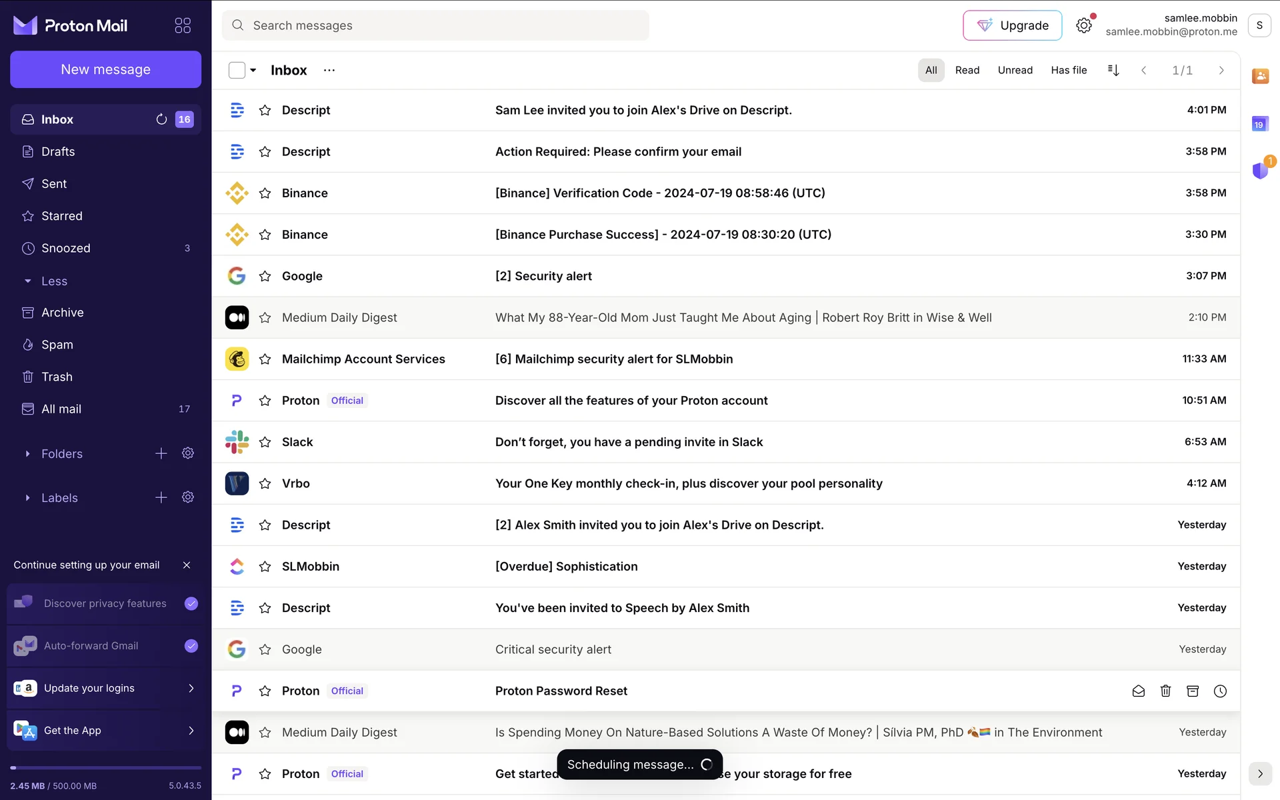Tick the select all messages checkbox
Screen dimensions: 1280x800
pos(237,70)
